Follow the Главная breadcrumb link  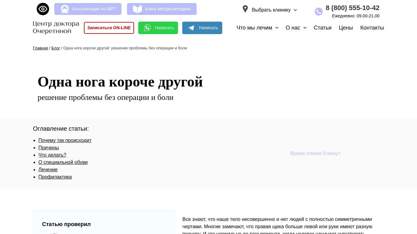coord(40,48)
